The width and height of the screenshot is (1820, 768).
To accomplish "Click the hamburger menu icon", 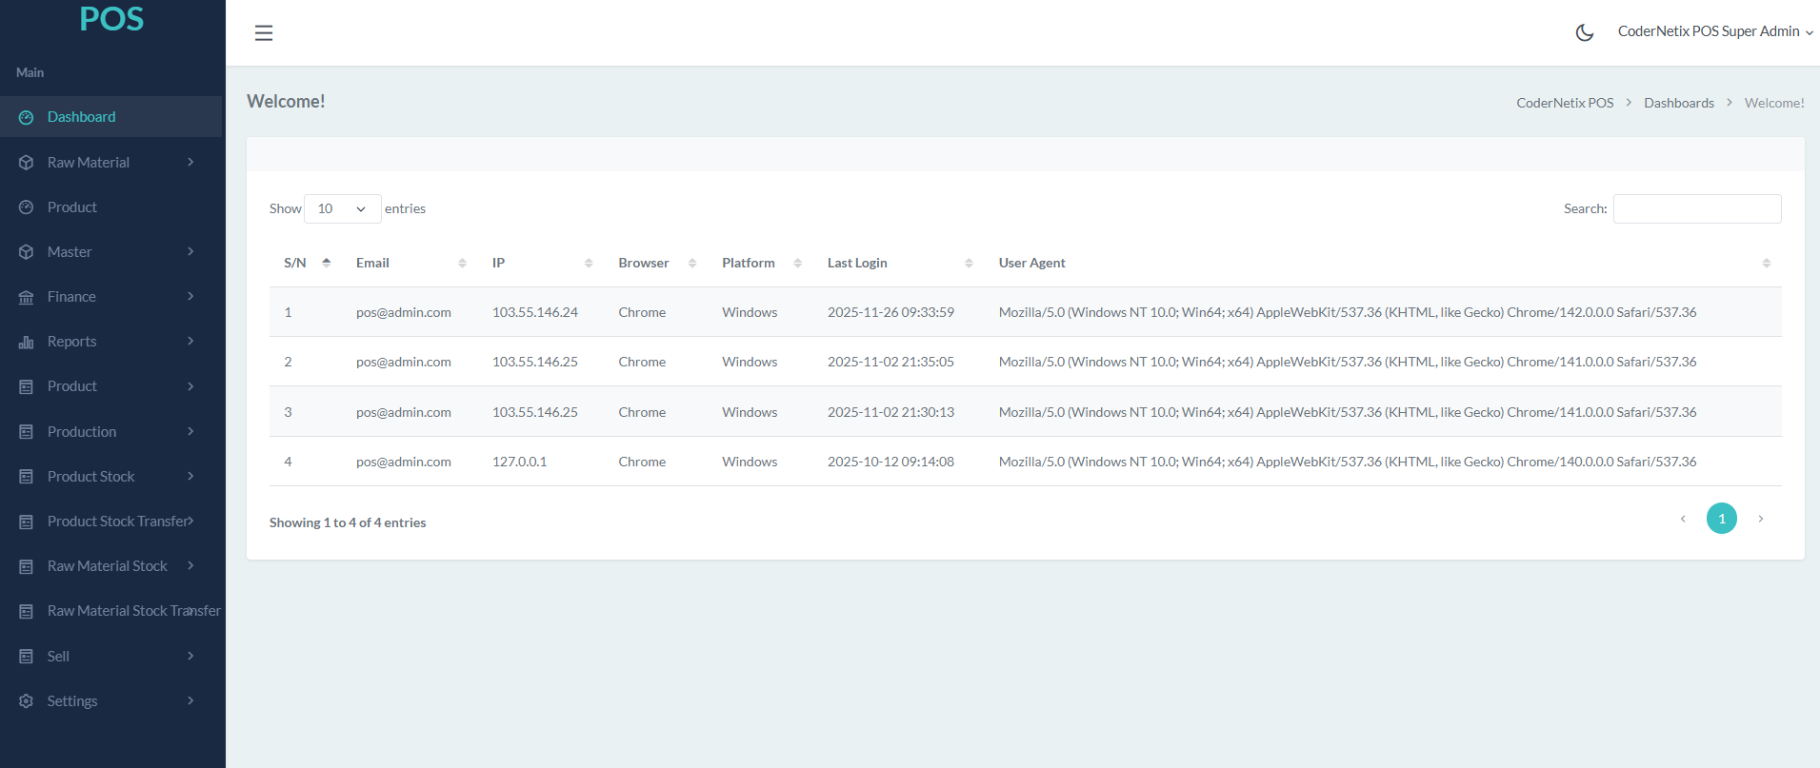I will tap(264, 33).
